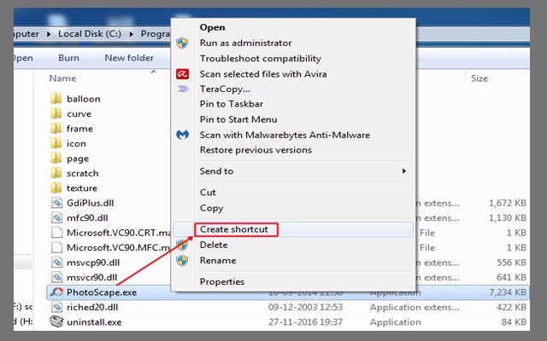Click Restore previous versions
The height and width of the screenshot is (341, 547).
click(255, 150)
